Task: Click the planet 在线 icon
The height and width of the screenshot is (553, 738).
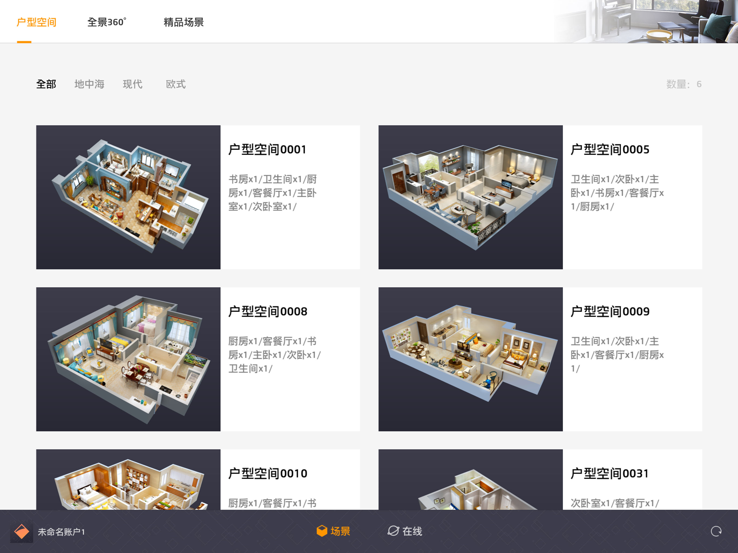Action: (393, 531)
